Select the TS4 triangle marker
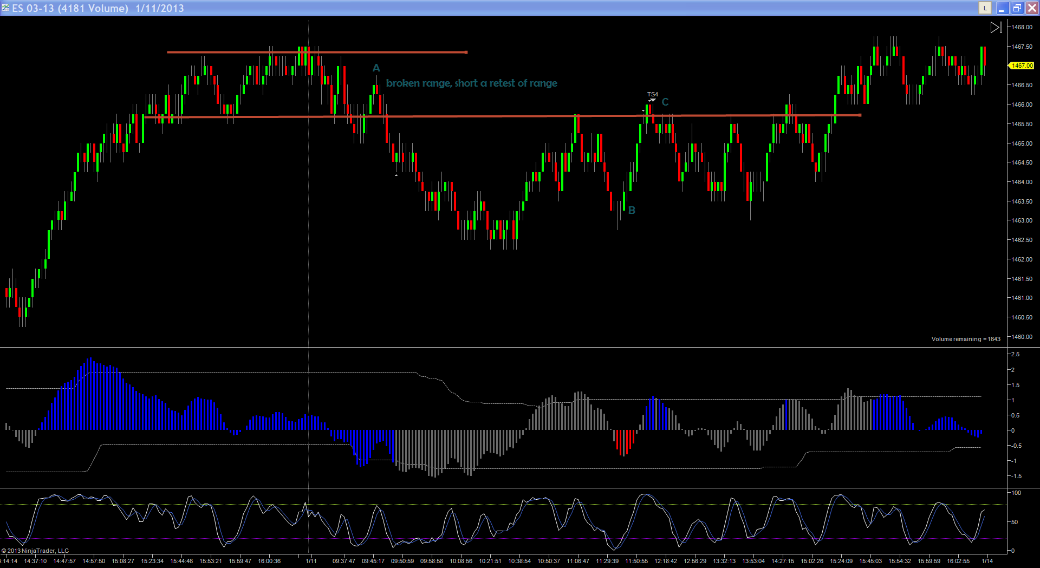The height and width of the screenshot is (568, 1040). (x=652, y=100)
